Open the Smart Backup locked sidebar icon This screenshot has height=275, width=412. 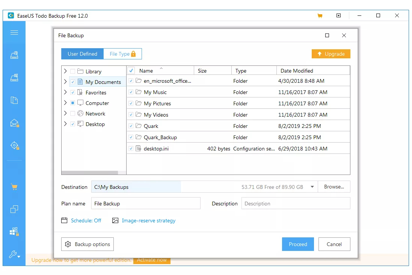[14, 146]
